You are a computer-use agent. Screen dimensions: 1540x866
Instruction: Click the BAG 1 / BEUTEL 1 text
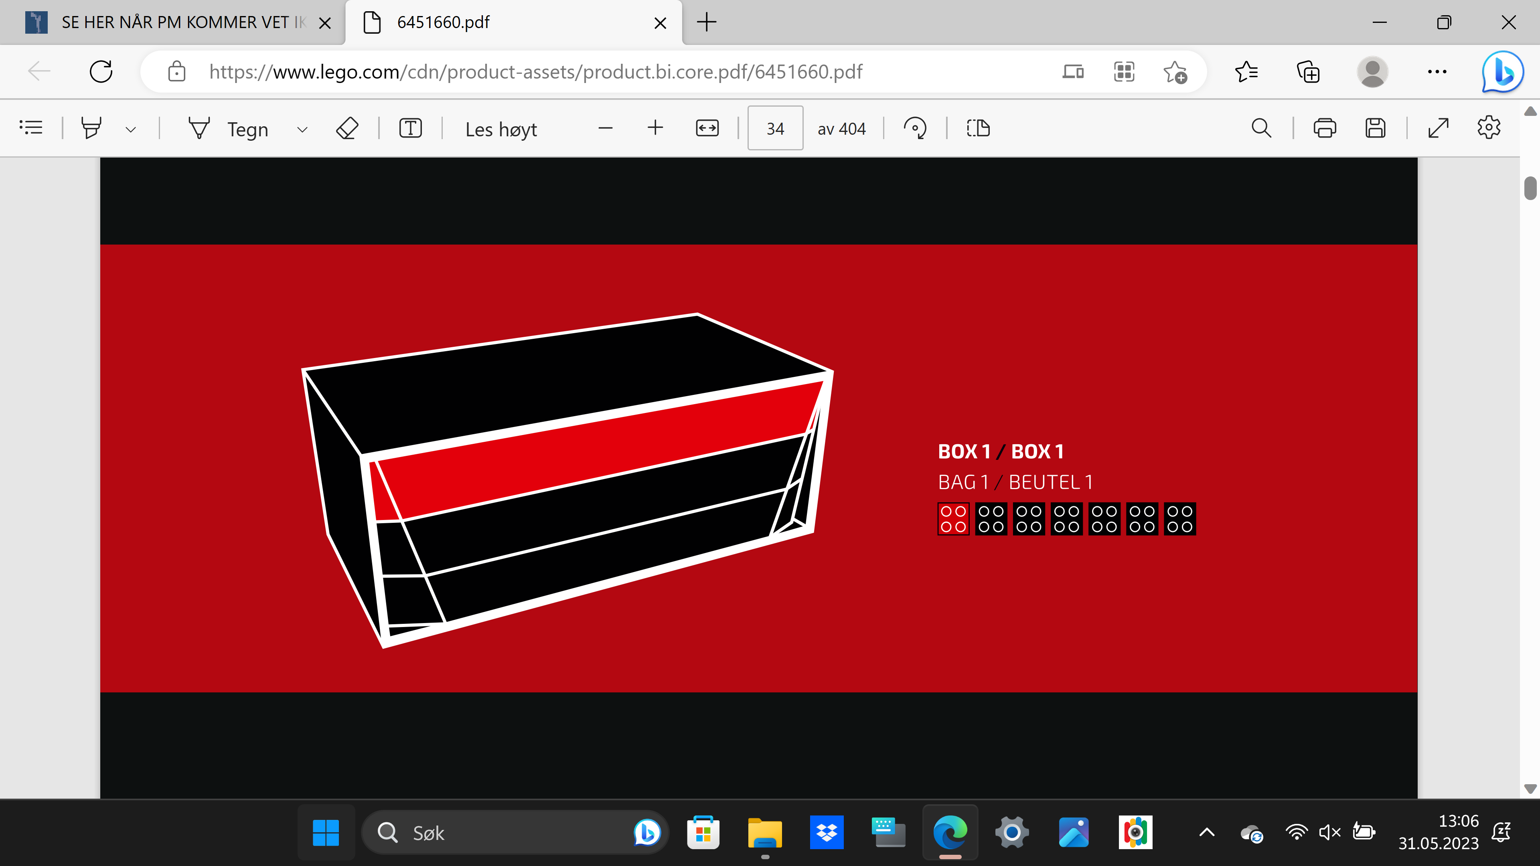[1015, 482]
